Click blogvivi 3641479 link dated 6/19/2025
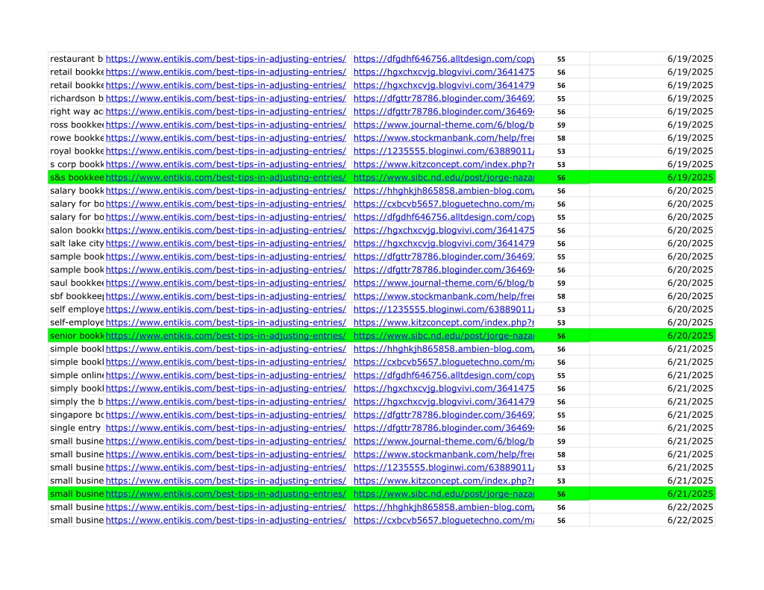Viewport: 764px width, 590px height. [x=443, y=85]
